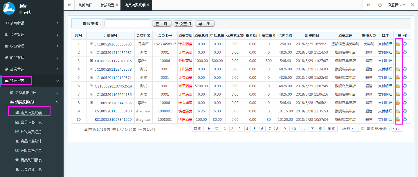
Task: Sort by 消费时间 column header
Action: 312,36
